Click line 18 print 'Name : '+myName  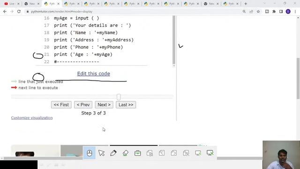click(86, 32)
